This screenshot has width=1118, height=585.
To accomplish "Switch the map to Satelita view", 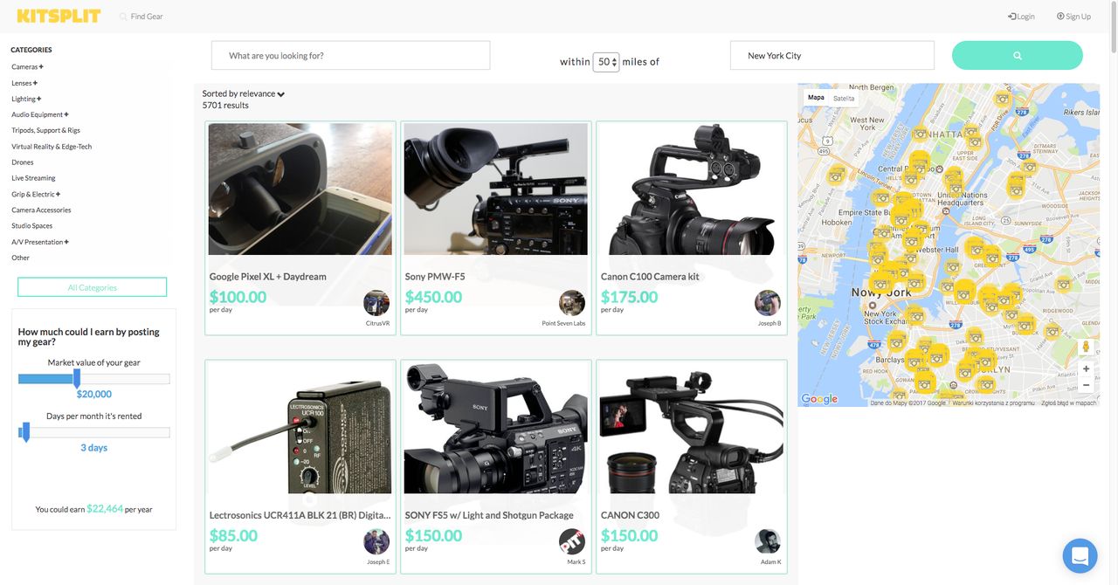I will pyautogui.click(x=844, y=98).
